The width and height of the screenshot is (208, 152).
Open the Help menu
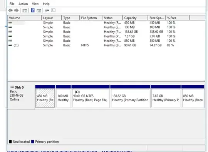pos(46,4)
